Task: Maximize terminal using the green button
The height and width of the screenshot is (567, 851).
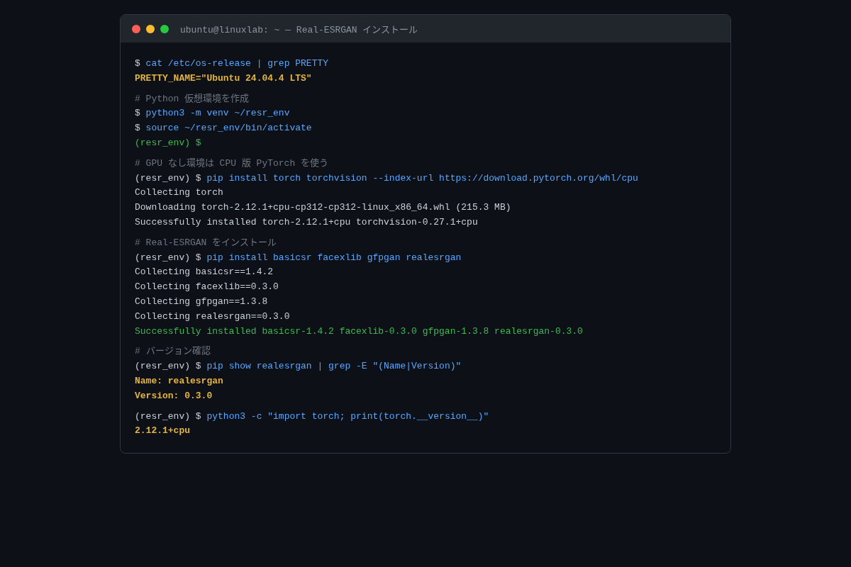Action: [x=165, y=29]
